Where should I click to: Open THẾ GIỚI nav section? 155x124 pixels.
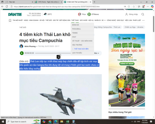coord(49,20)
